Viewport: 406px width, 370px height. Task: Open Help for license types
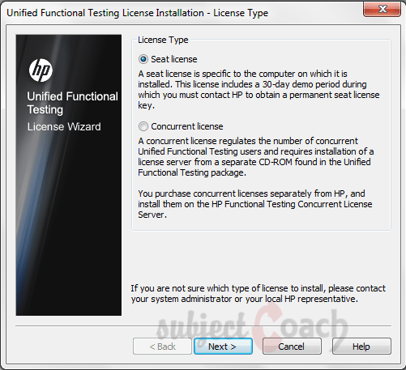click(361, 347)
